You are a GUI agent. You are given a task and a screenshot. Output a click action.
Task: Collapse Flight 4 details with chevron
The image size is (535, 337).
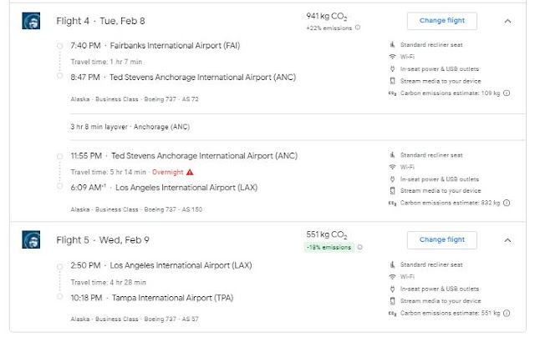507,21
